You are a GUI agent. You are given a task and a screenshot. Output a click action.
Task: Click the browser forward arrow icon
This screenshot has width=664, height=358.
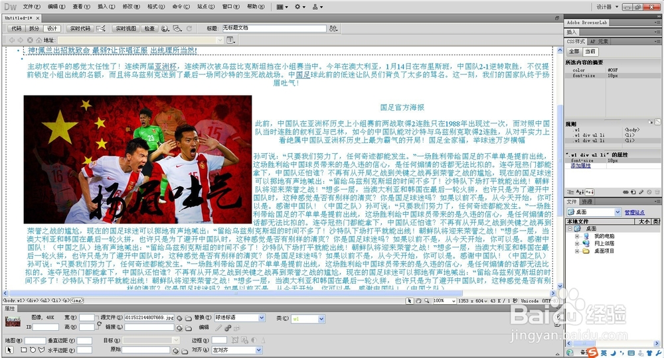pyautogui.click(x=21, y=40)
